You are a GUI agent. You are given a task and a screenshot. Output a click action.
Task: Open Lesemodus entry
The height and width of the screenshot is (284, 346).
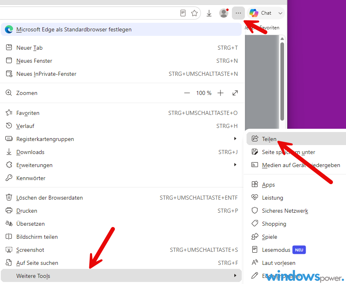tap(296, 250)
